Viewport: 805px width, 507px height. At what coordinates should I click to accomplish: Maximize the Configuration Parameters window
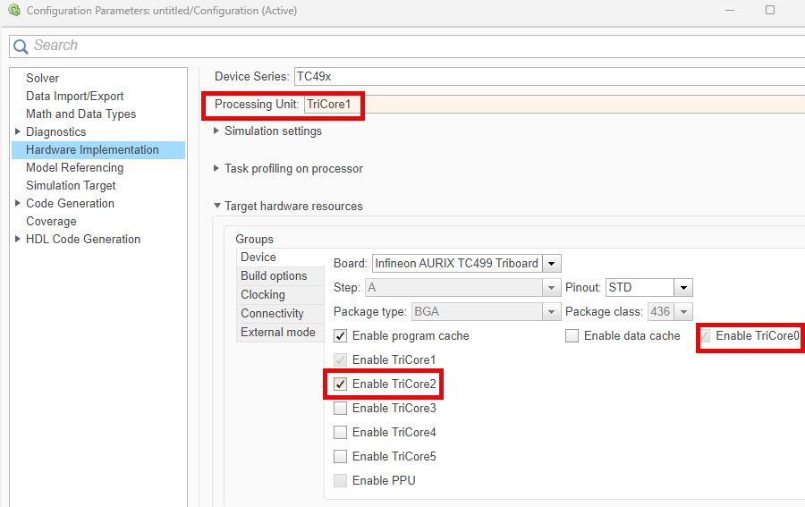click(x=770, y=11)
